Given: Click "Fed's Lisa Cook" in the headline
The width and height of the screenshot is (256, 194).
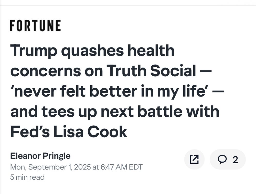Looking at the screenshot, I should point(69,132).
